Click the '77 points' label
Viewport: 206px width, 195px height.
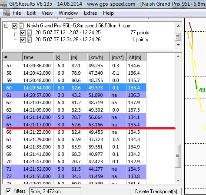tap(140, 33)
